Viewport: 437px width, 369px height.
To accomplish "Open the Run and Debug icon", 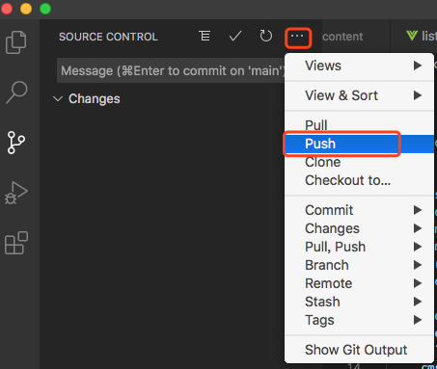I will [x=16, y=193].
